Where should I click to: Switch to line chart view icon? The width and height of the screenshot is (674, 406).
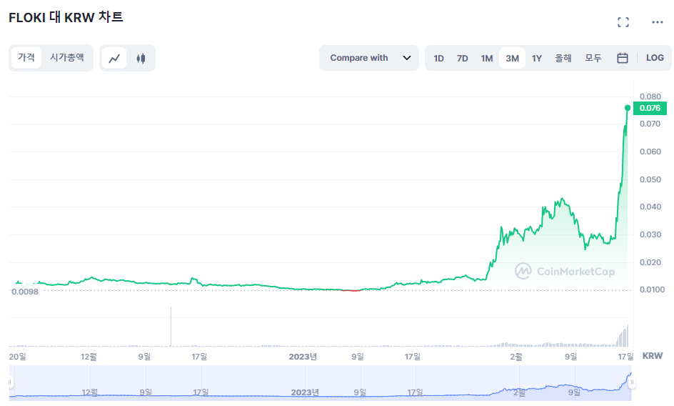(114, 58)
